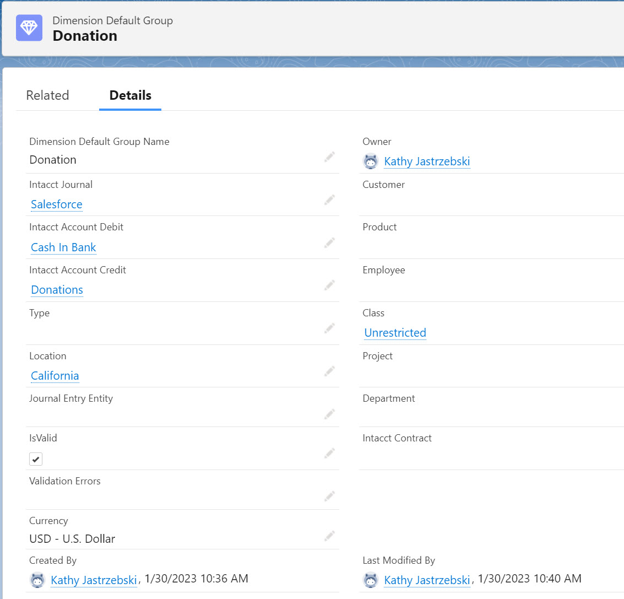Click the Dimension Default Group diamond icon
Screen dimensions: 624x599
29,28
